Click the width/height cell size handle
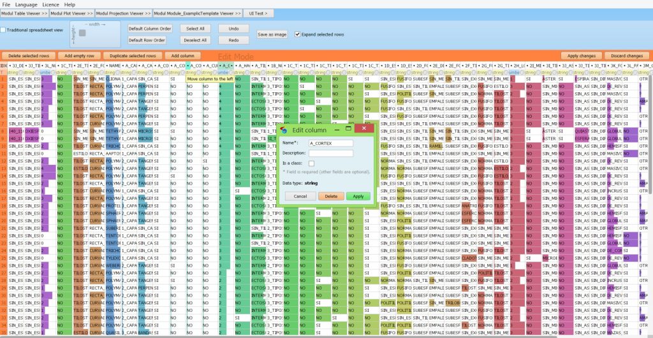 (83, 32)
